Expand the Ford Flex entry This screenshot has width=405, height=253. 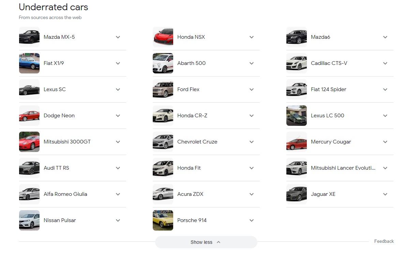252,89
